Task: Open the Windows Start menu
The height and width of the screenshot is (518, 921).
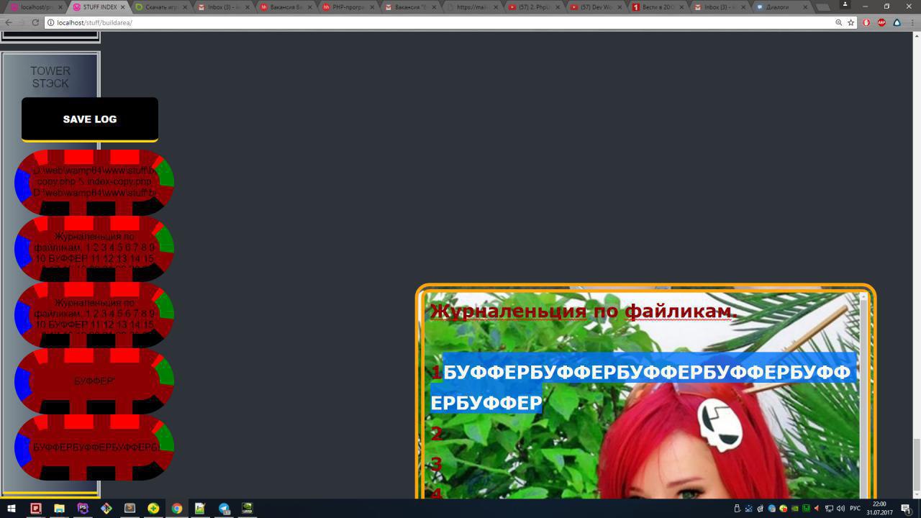Action: coord(12,508)
